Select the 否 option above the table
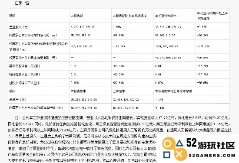This screenshot has height=163, width=239. (x=27, y=3)
